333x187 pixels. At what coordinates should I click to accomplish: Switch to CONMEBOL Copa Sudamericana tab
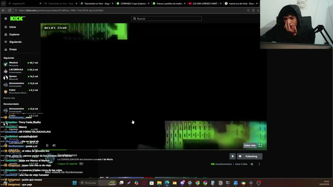pyautogui.click(x=133, y=4)
